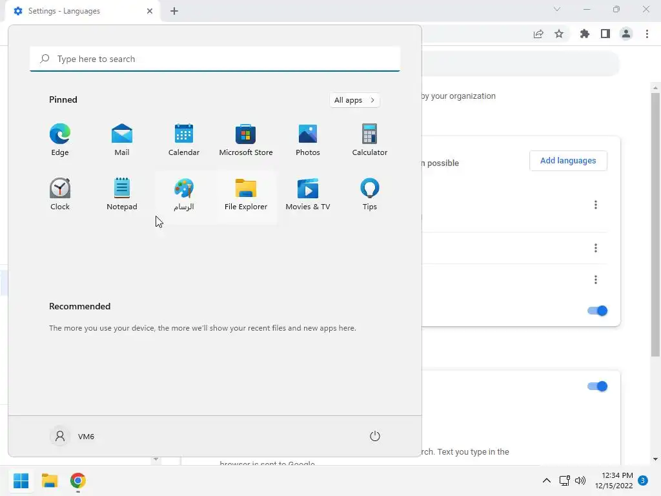Click the Windows Start button on taskbar
The height and width of the screenshot is (496, 661).
tap(21, 480)
